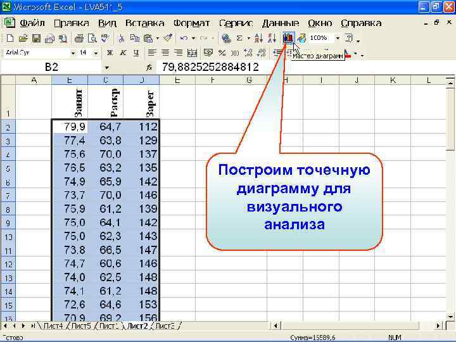Open the Формат menu

coord(191,23)
